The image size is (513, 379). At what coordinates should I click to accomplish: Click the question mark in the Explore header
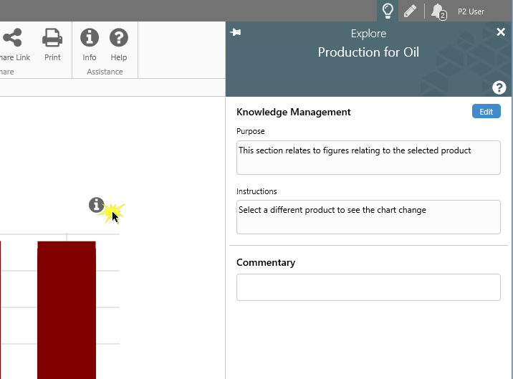(499, 87)
